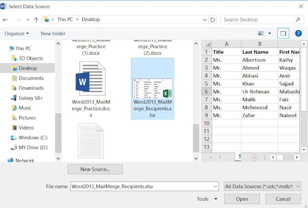308x208 pixels.
Task: Click the Search Desktop field
Action: click(262, 20)
